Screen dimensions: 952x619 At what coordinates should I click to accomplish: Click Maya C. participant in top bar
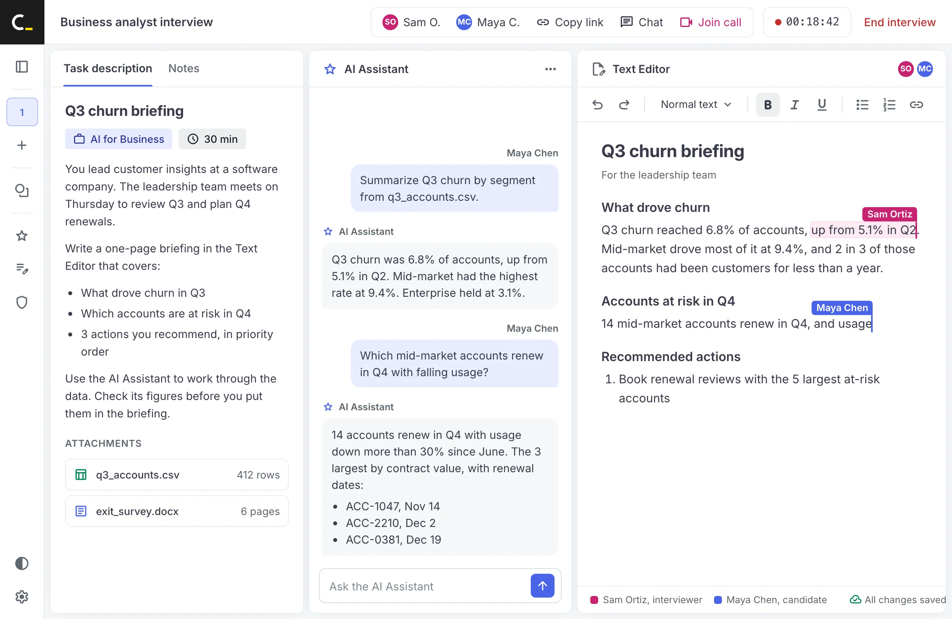click(x=488, y=22)
